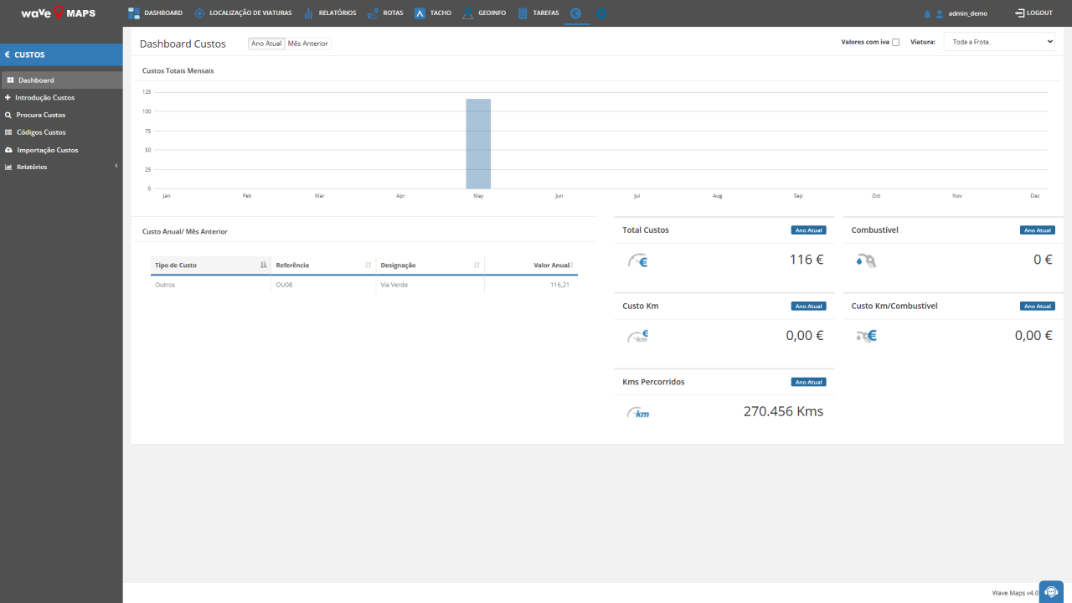Click the notifications bell icon

click(927, 14)
